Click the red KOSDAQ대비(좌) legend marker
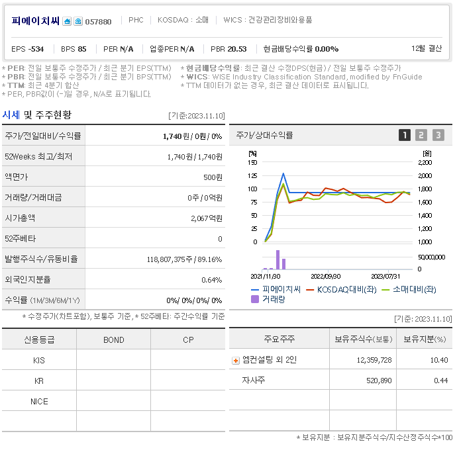 point(310,290)
